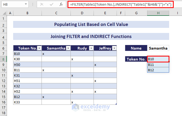Expand the Name Box dropdown arrow
182x116 pixels.
pyautogui.click(x=26, y=5)
